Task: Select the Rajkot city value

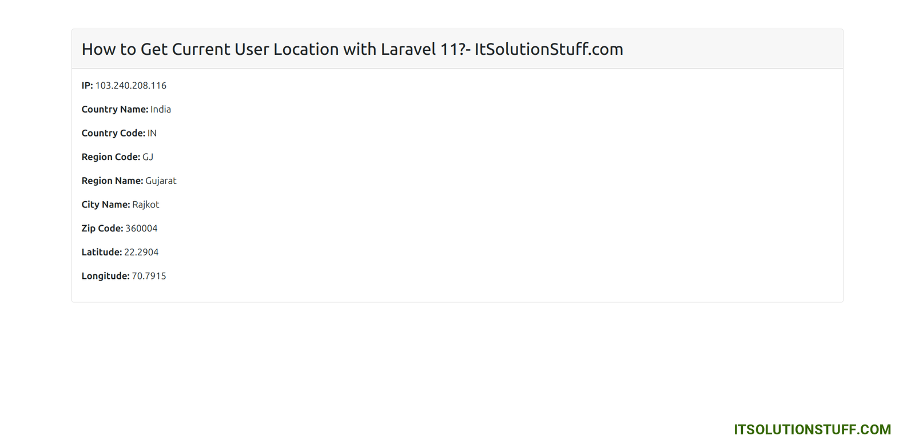Action: point(146,205)
